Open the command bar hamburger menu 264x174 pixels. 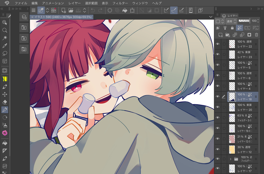34,11
